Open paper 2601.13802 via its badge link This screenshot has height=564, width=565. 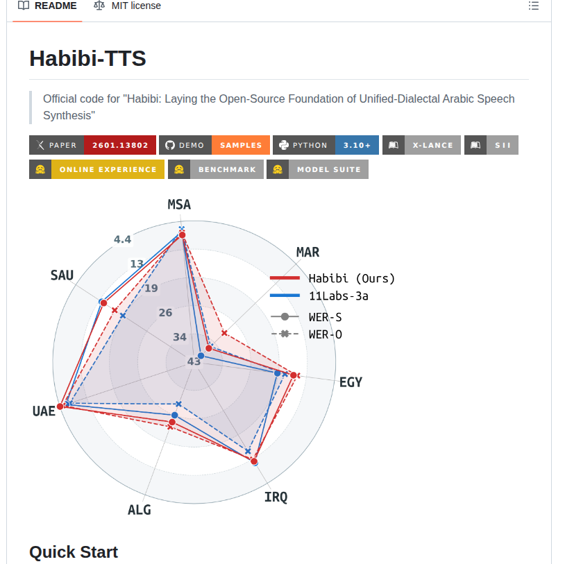[x=119, y=145]
